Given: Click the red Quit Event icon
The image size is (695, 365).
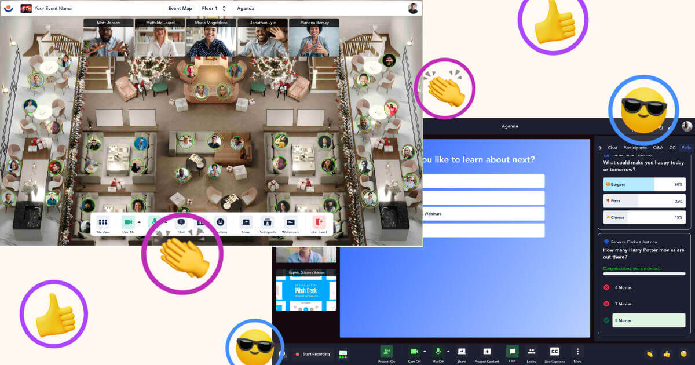Looking at the screenshot, I should pyautogui.click(x=317, y=221).
